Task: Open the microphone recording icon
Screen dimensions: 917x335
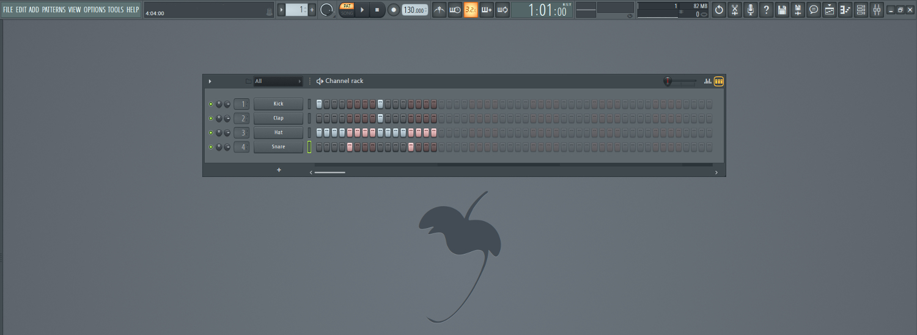Action: [x=750, y=10]
